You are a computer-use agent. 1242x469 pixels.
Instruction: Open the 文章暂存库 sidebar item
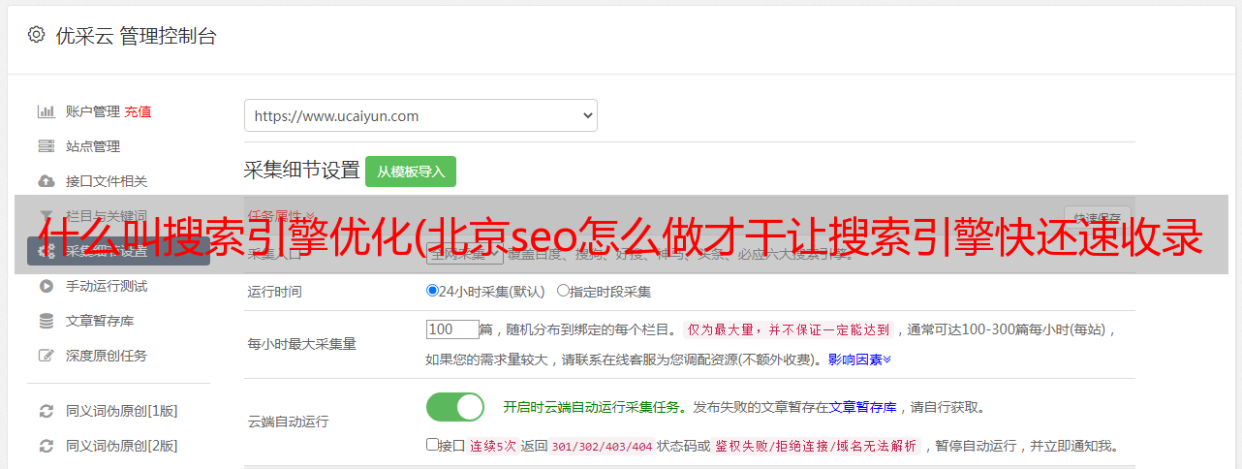pos(100,321)
